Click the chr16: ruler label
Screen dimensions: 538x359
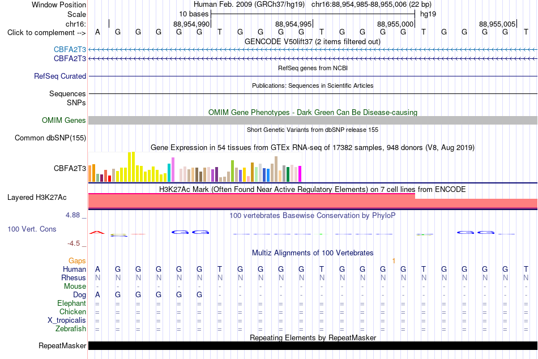(75, 24)
